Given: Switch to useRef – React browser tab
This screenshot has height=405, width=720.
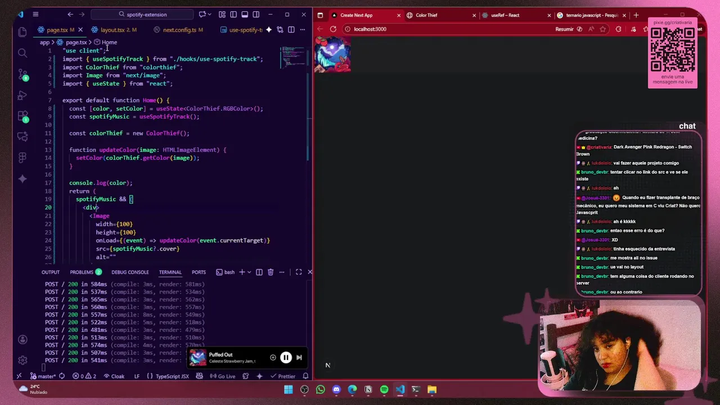Looking at the screenshot, I should coord(517,15).
